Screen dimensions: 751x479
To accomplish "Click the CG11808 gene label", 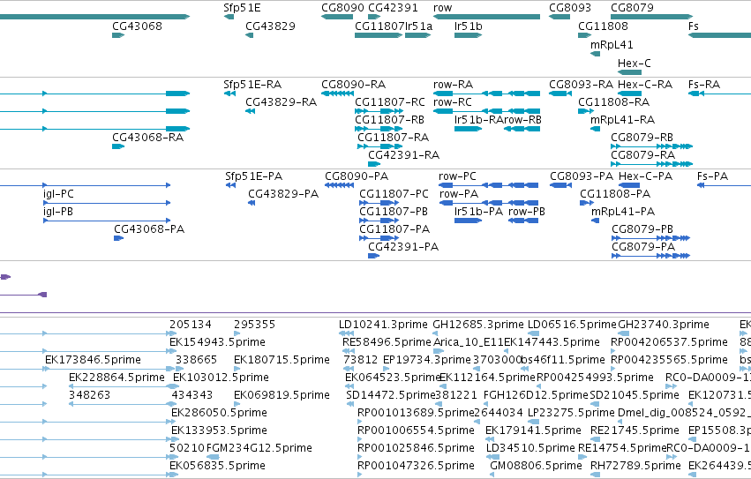I will [x=603, y=26].
